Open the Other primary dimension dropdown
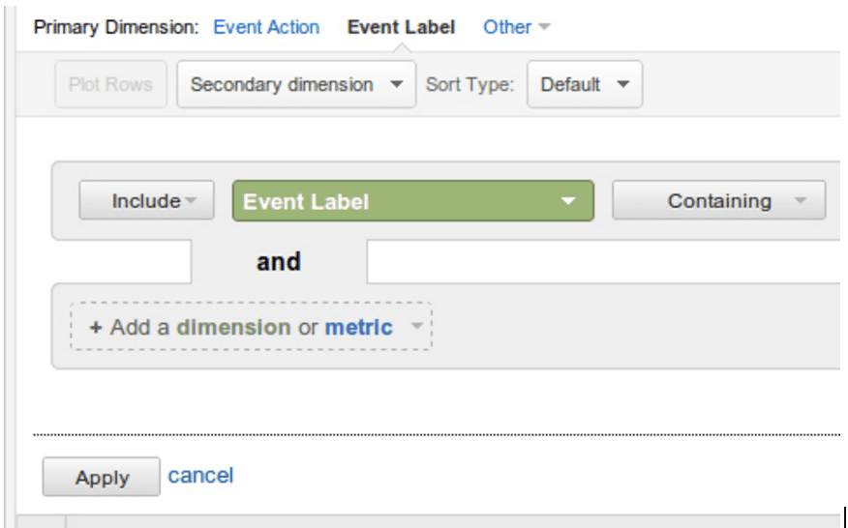 pyautogui.click(x=516, y=27)
